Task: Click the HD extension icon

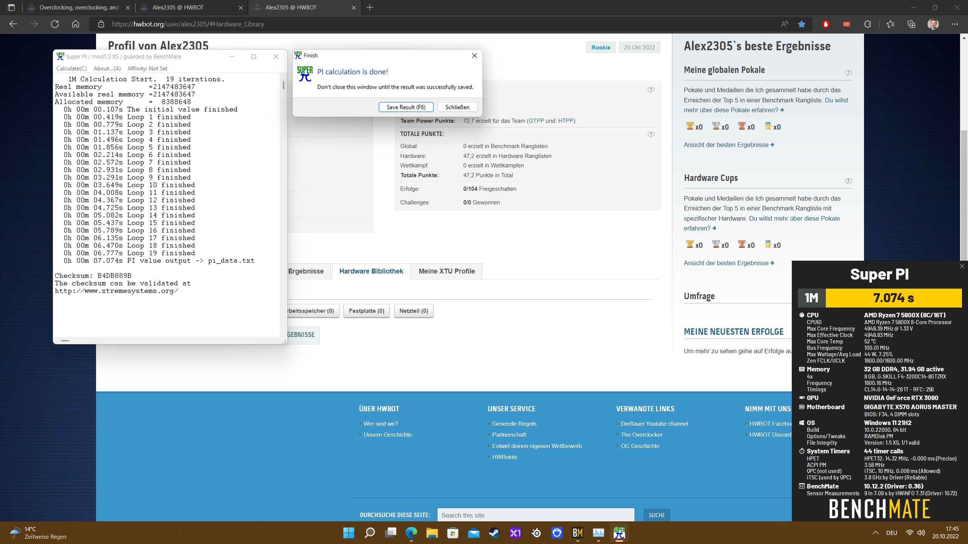Action: tap(847, 24)
